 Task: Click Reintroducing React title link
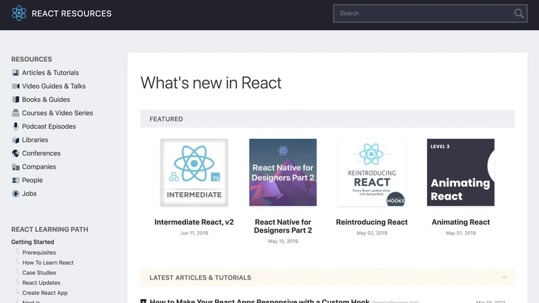pos(372,222)
